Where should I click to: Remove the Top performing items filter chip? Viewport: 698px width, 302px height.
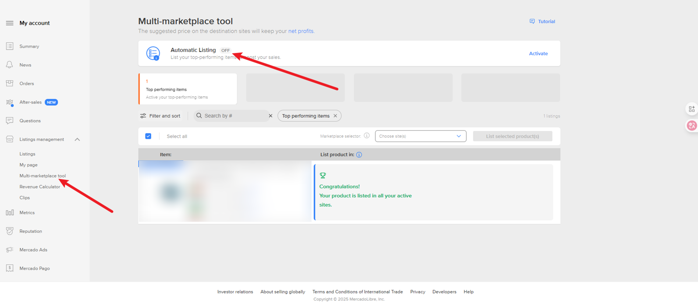335,116
